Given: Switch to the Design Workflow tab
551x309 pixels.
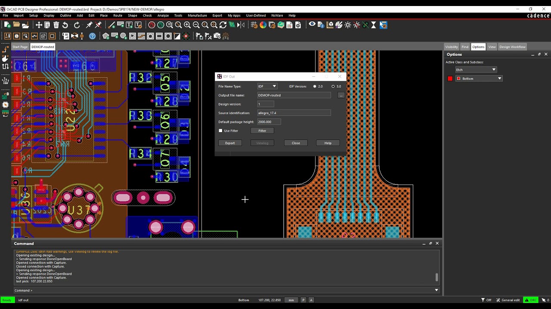Looking at the screenshot, I should pos(512,47).
